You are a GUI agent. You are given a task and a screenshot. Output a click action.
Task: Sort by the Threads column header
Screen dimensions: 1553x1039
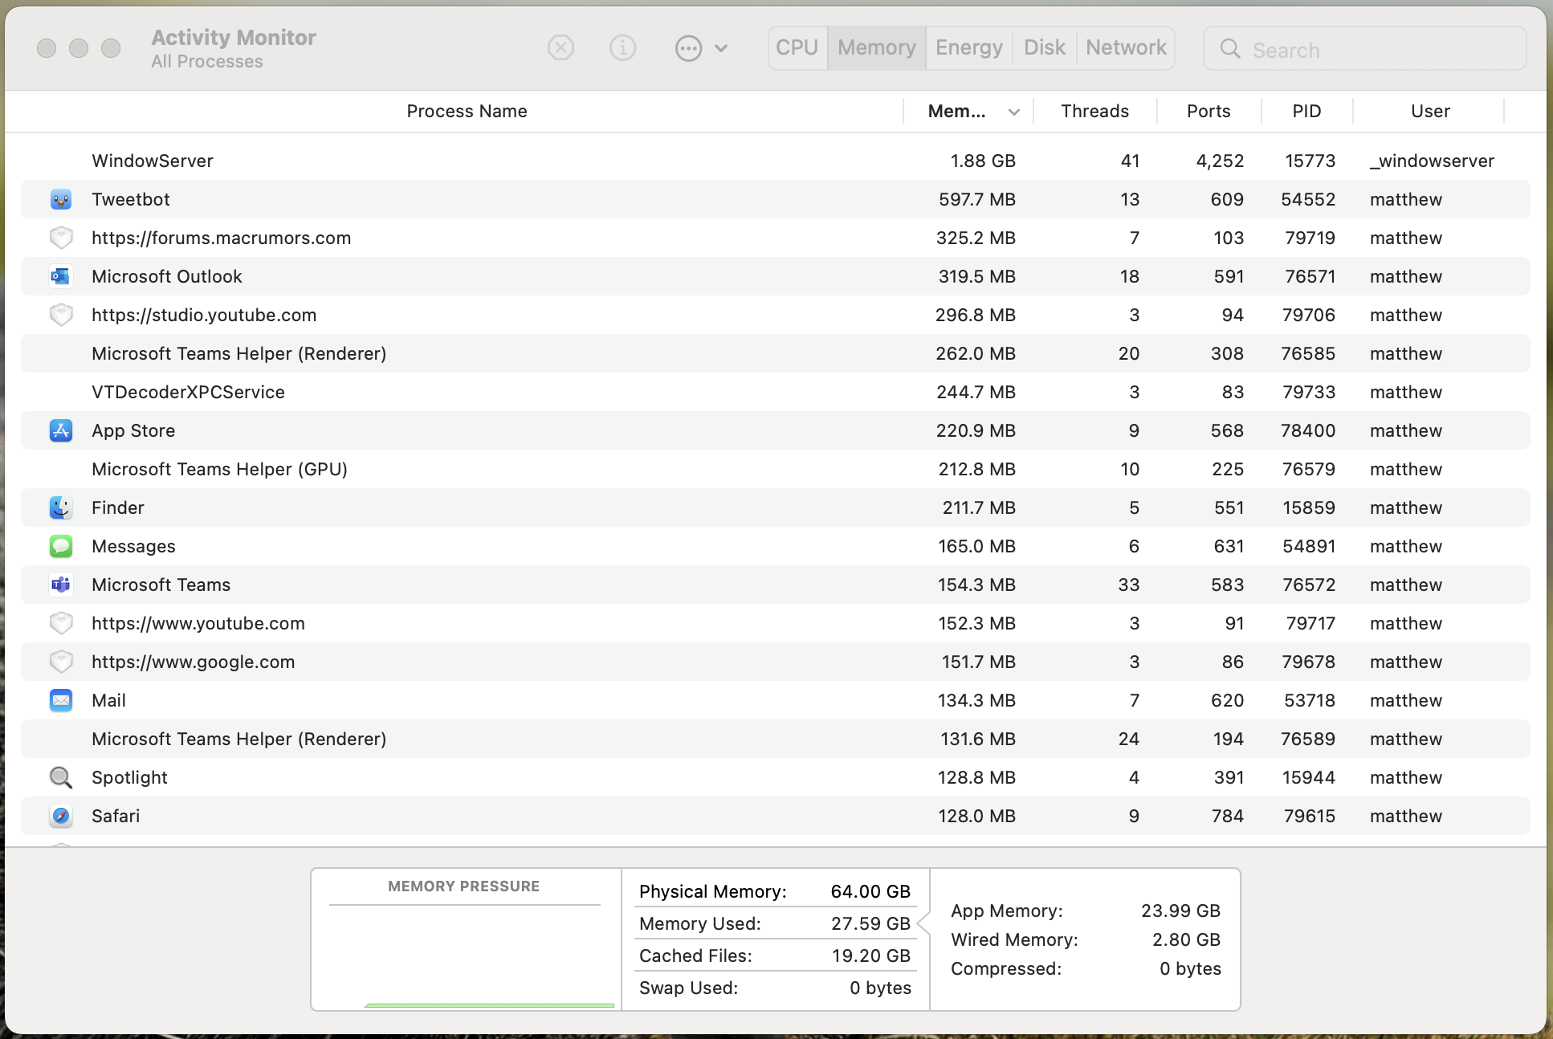click(x=1094, y=112)
